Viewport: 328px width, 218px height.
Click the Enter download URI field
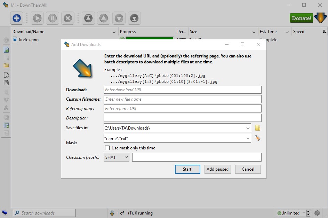click(x=182, y=90)
